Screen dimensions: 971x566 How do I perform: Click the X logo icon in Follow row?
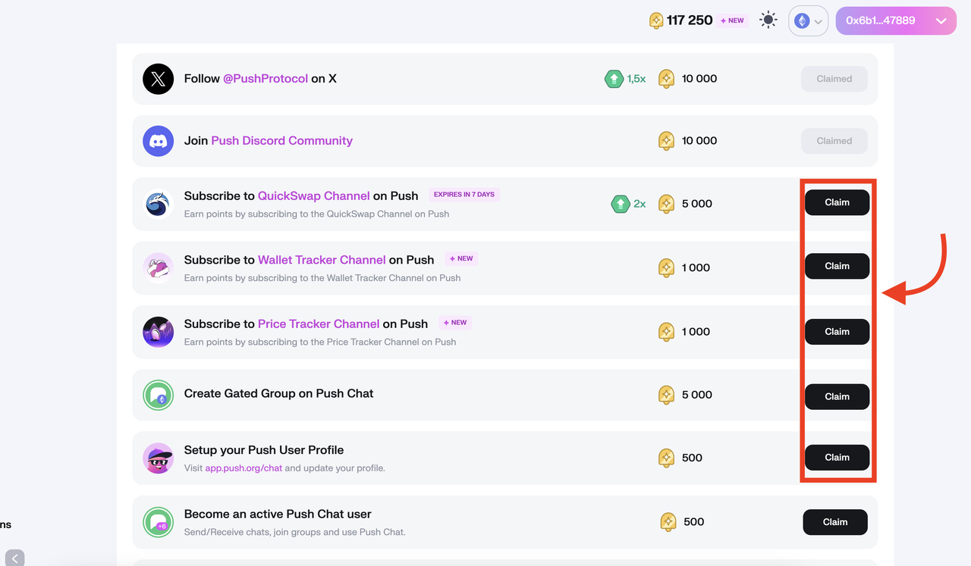[x=158, y=79]
